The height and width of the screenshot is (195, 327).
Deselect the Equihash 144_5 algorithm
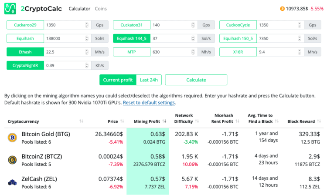[132, 38]
